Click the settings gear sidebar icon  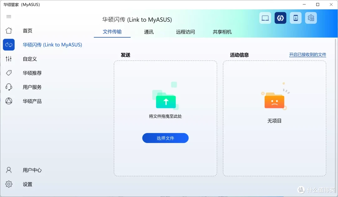click(9, 184)
